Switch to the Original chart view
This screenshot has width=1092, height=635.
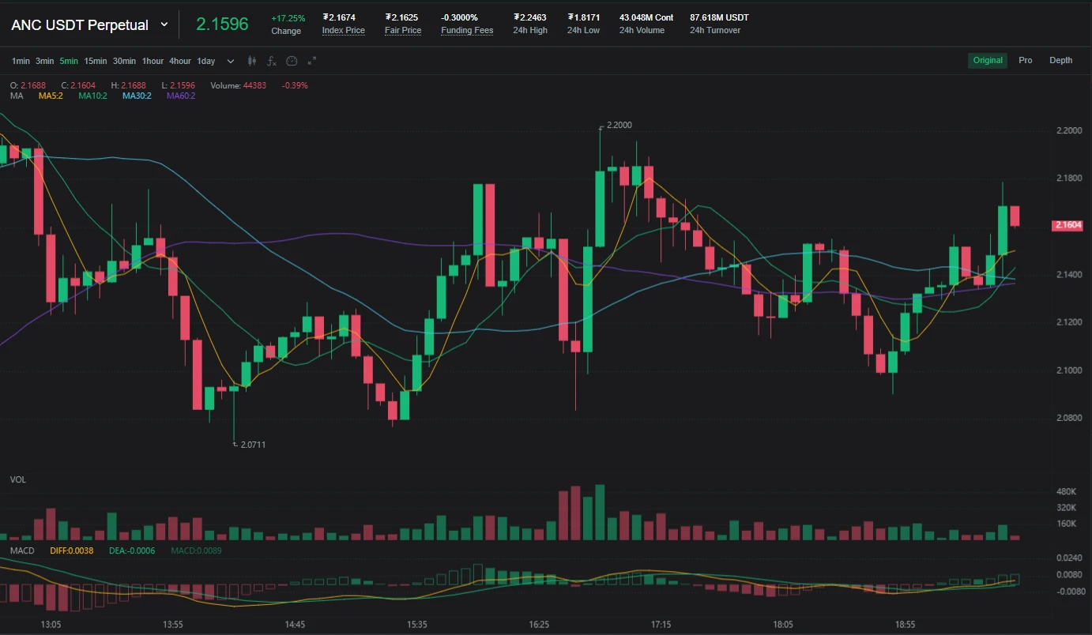(988, 60)
